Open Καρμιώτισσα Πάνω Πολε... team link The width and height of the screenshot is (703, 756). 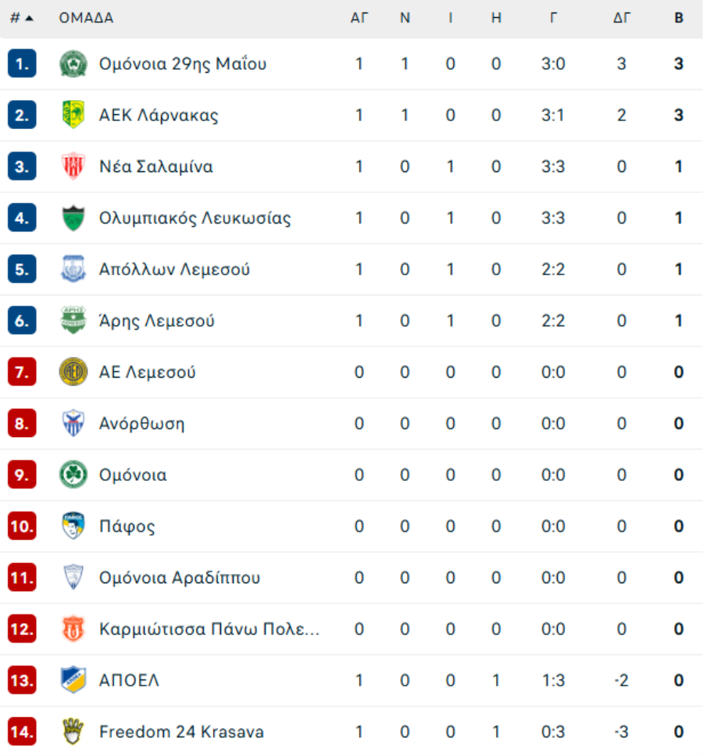coord(209,629)
